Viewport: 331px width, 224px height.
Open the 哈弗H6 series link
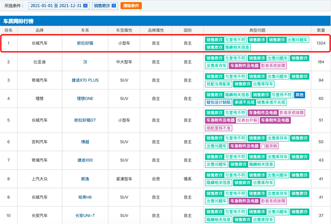tap(85, 197)
